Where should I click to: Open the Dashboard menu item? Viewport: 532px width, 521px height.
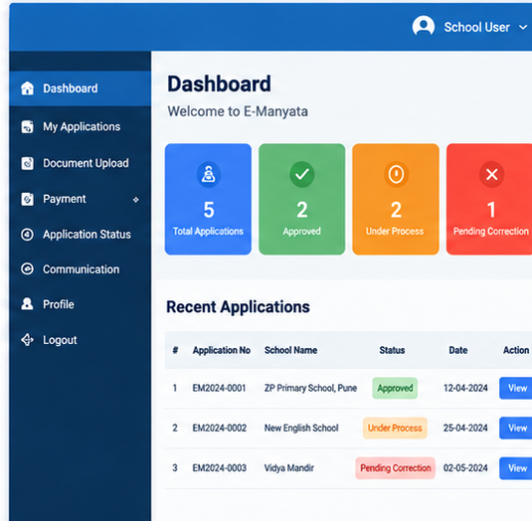(81, 88)
